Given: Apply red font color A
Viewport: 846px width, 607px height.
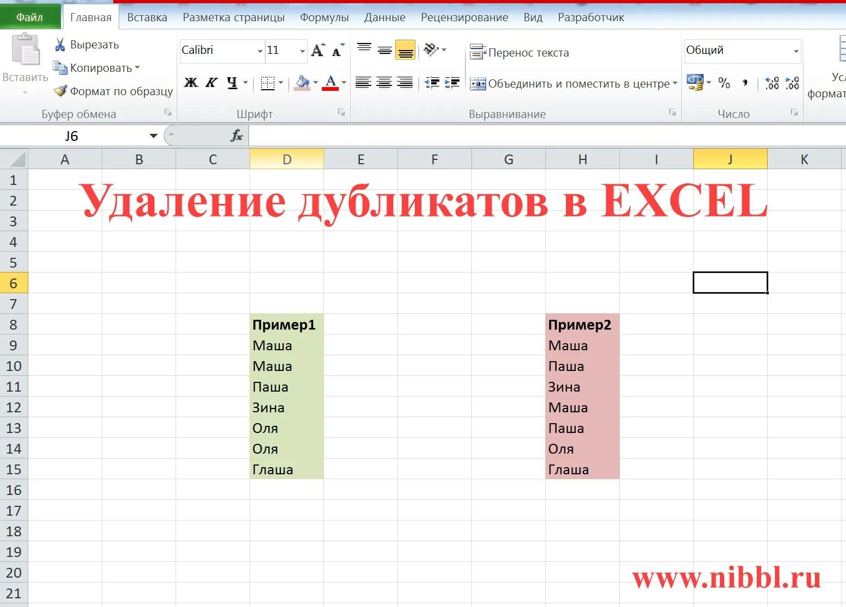Looking at the screenshot, I should [x=330, y=83].
